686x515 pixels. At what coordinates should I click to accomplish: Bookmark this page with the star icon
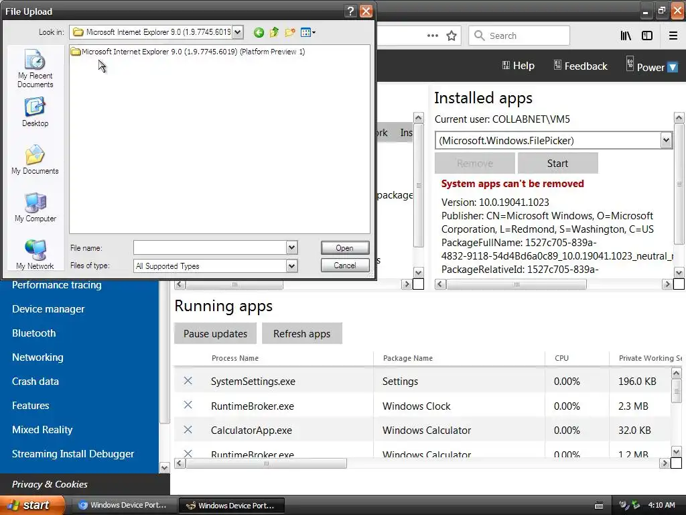click(452, 36)
